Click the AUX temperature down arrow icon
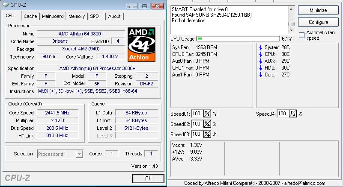This screenshot has width=343, height=187. (x=260, y=61)
